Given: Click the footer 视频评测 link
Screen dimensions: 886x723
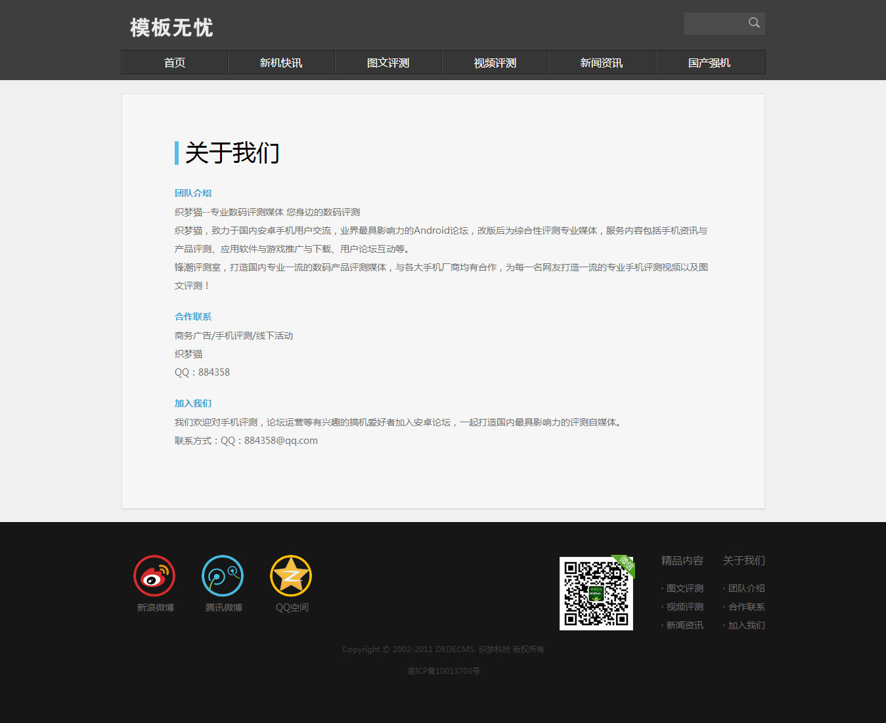Looking at the screenshot, I should 684,607.
